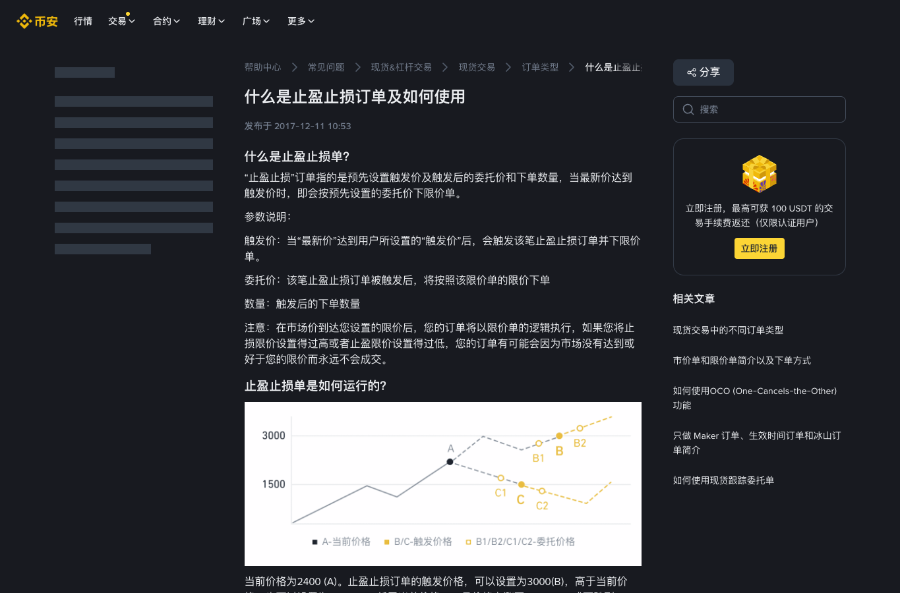Screen dimensions: 900x593
Task: Open article 现货交易中的不同订单类型
Action: click(x=729, y=330)
